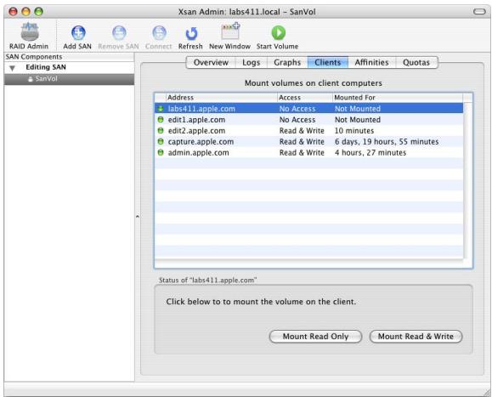Click the "4 hours, 27 minutes" cell
Screen dimensions: 492x397
pyautogui.click(x=370, y=153)
